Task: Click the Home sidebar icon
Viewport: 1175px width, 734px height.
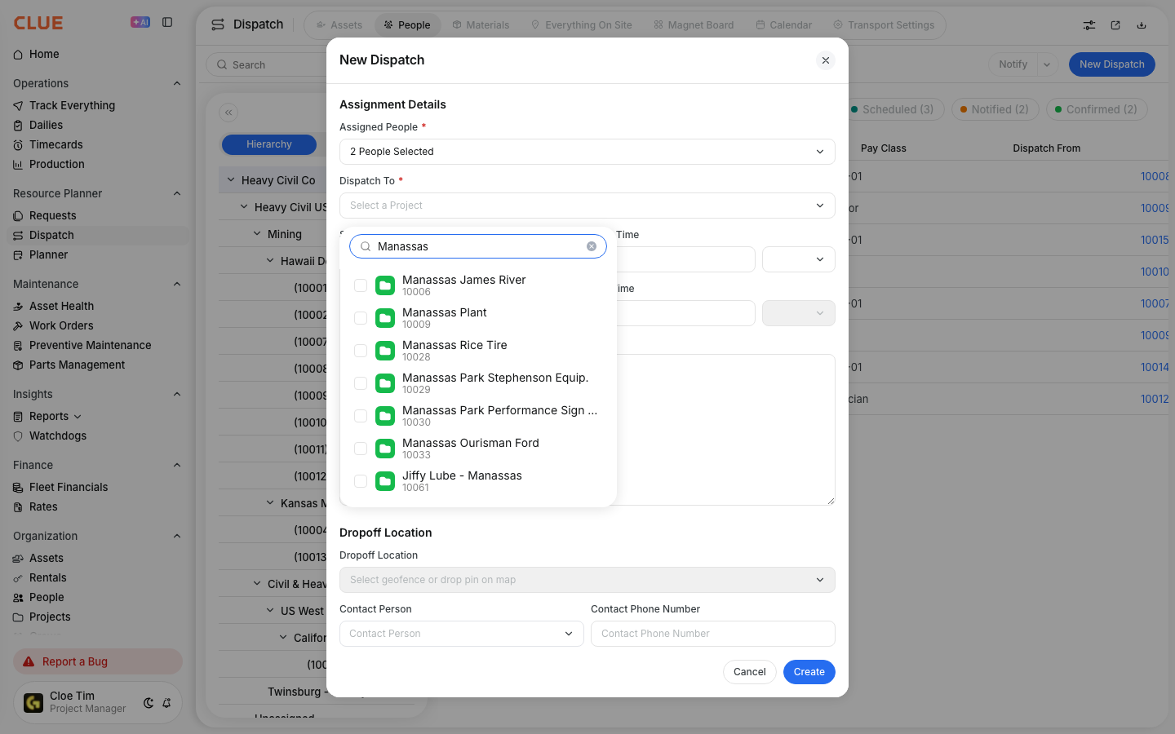Action: coord(18,55)
